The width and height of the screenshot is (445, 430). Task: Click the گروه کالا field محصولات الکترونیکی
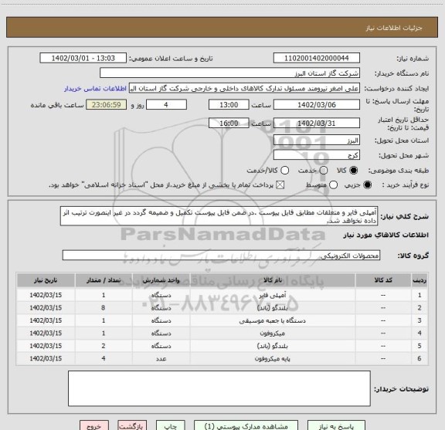pyautogui.click(x=221, y=256)
